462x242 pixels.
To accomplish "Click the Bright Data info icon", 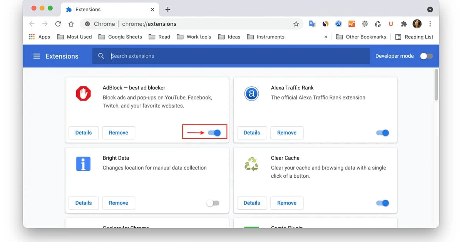I will pyautogui.click(x=83, y=164).
